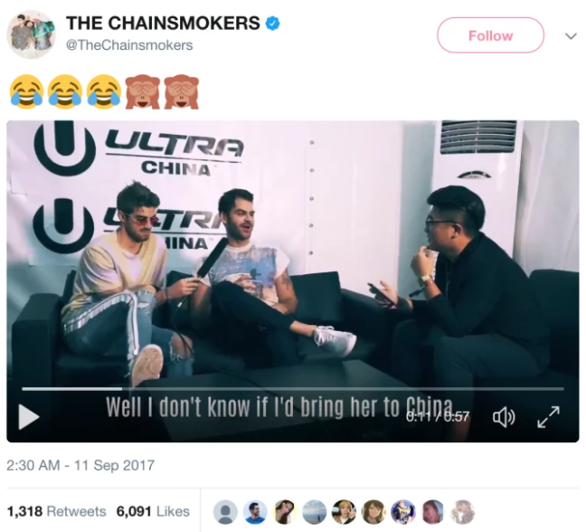Play the embedded video
586x532 pixels.
pos(29,417)
